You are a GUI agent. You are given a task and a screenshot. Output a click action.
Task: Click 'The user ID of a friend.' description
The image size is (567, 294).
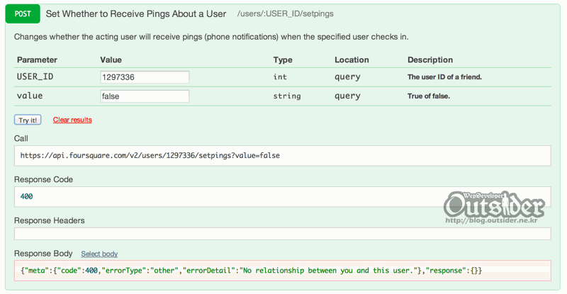click(445, 77)
